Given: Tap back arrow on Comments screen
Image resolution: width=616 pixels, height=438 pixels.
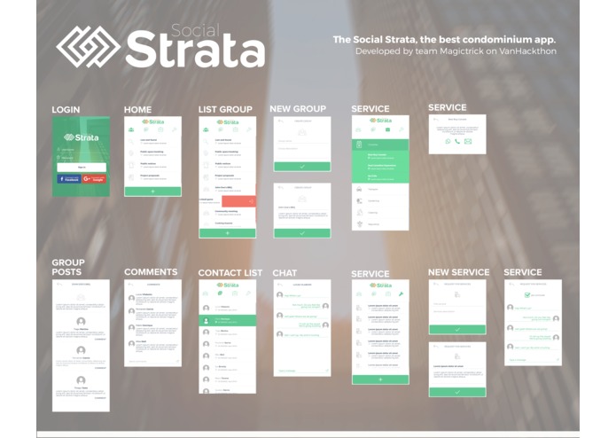Looking at the screenshot, I should tap(131, 285).
